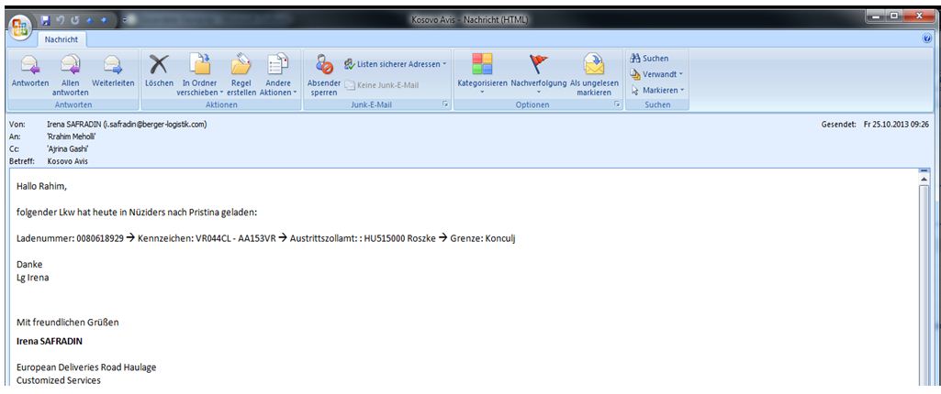Click recipient 'Rrahim Meholli' in An field

(x=72, y=137)
